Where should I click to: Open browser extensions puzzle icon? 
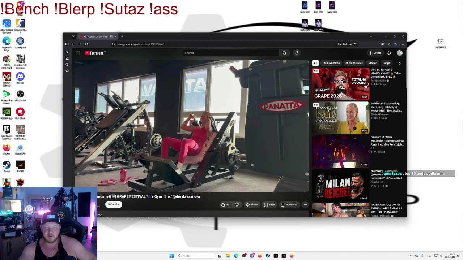tap(389, 44)
